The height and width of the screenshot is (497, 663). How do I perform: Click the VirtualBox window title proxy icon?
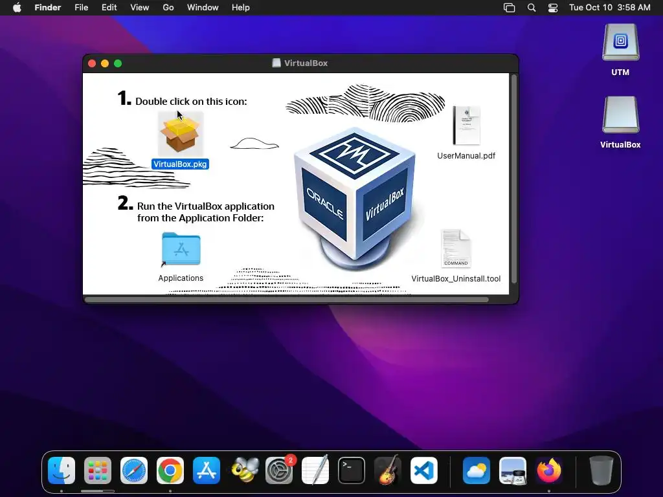276,63
